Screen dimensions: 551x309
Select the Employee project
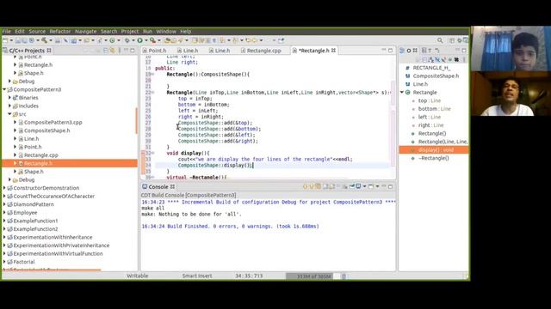25,213
